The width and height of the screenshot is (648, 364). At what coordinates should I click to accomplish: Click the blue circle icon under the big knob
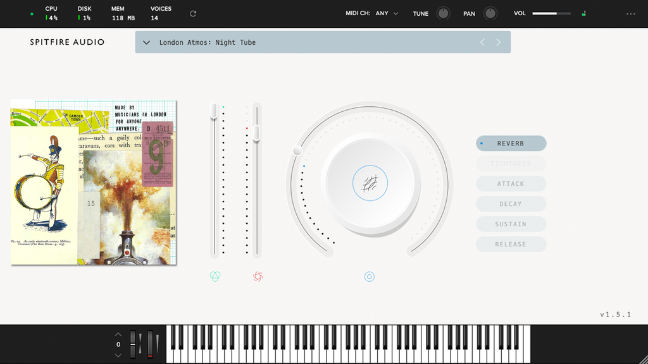coord(369,276)
